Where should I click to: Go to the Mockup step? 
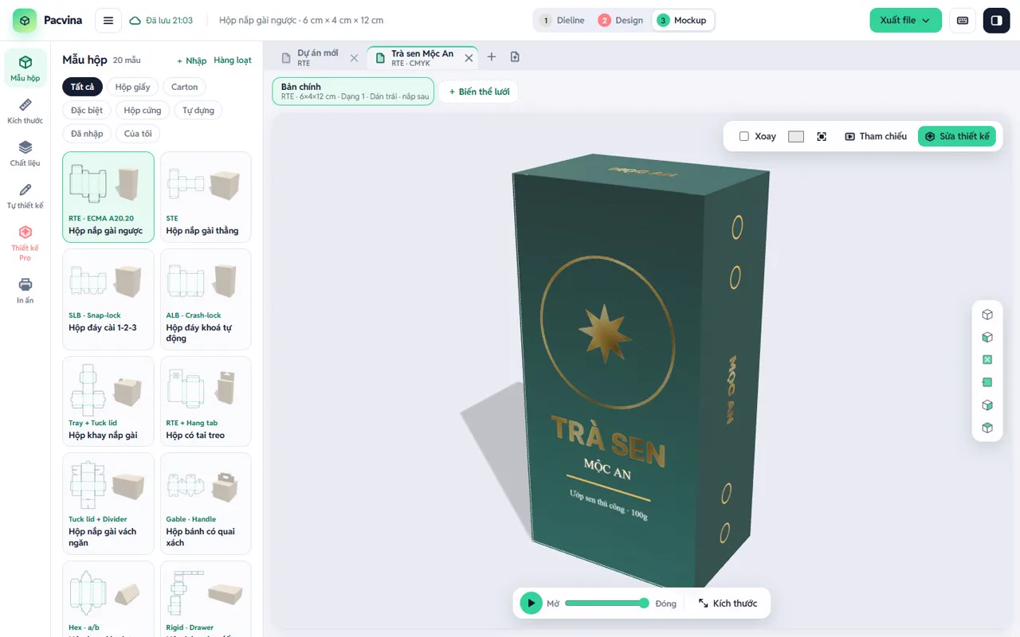point(682,21)
